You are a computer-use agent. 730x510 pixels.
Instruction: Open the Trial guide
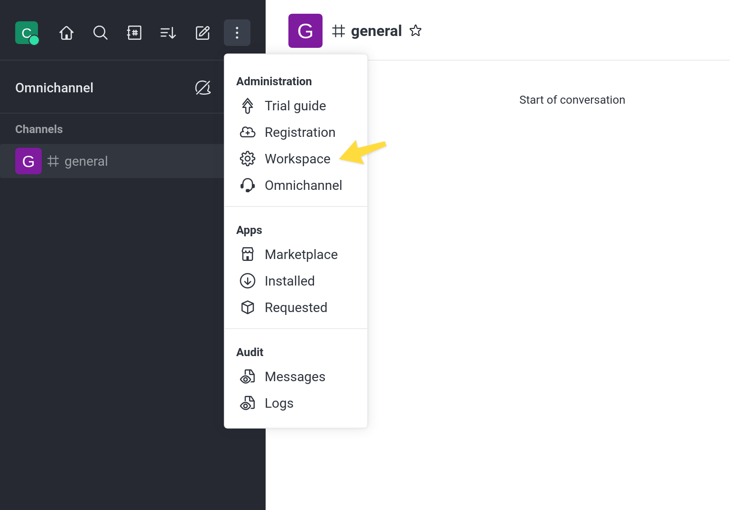pyautogui.click(x=295, y=106)
